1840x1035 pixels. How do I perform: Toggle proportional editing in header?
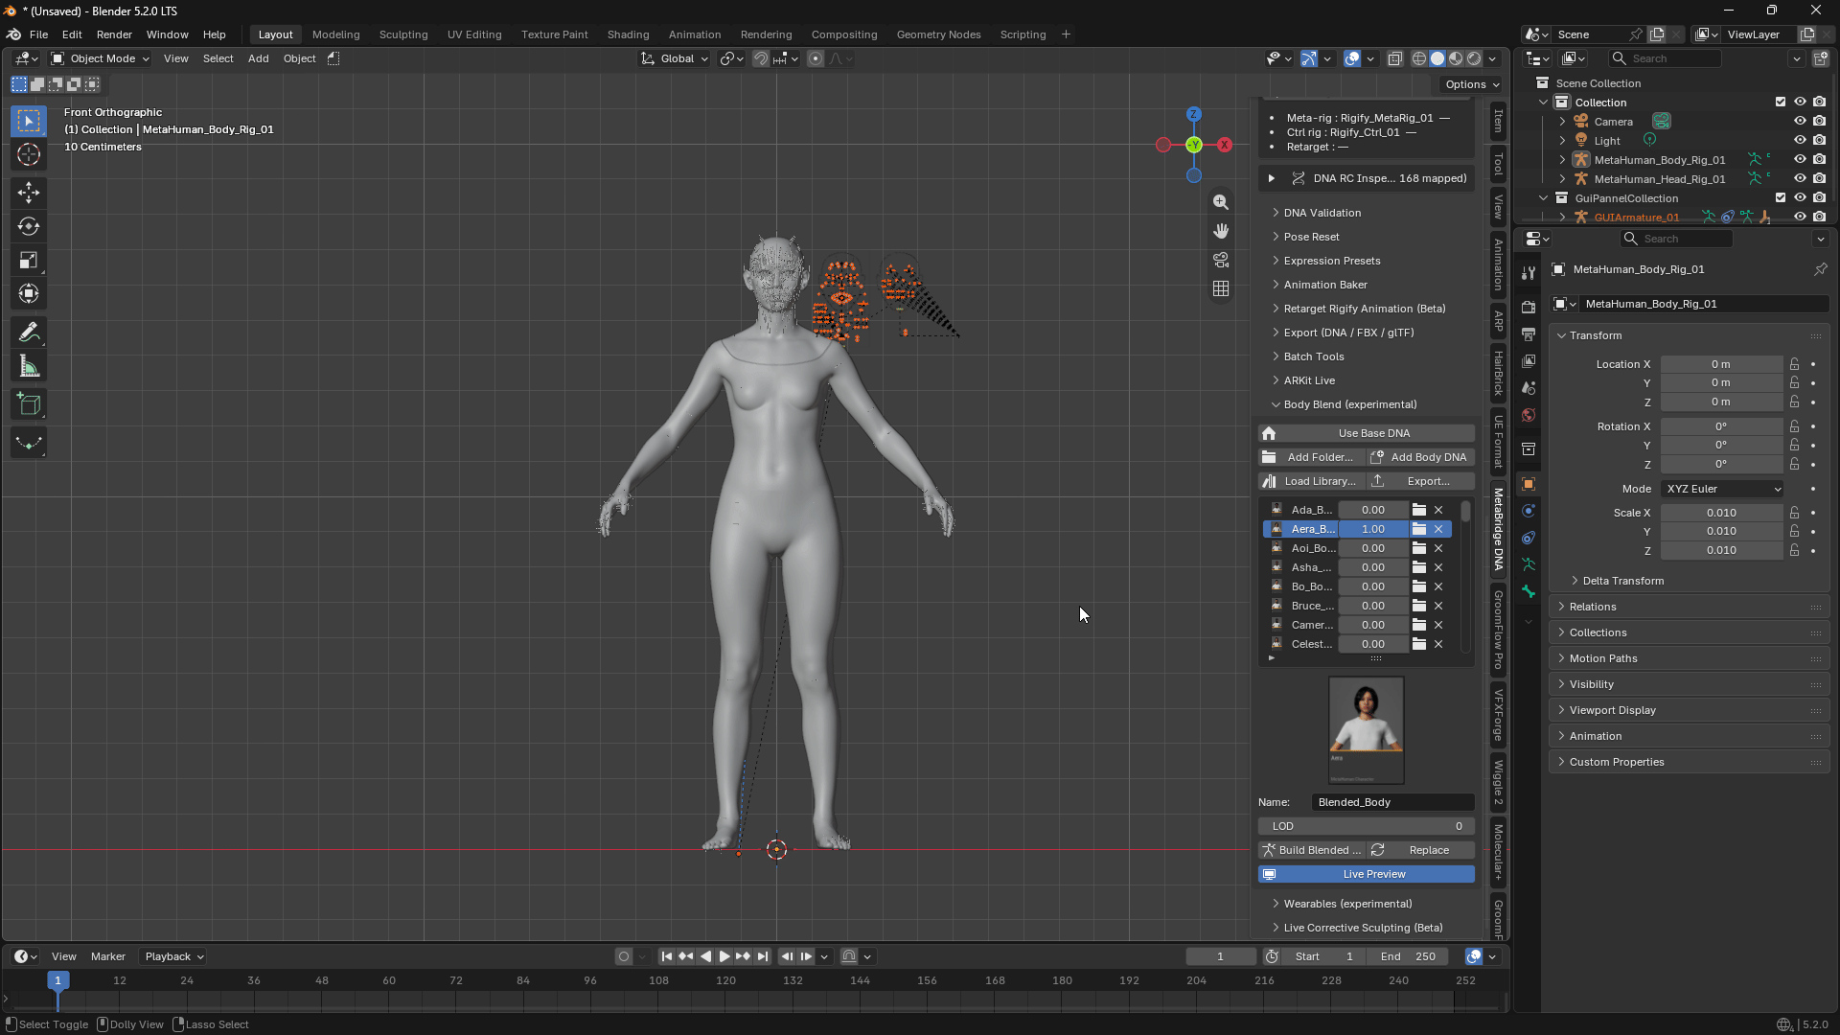point(816,58)
